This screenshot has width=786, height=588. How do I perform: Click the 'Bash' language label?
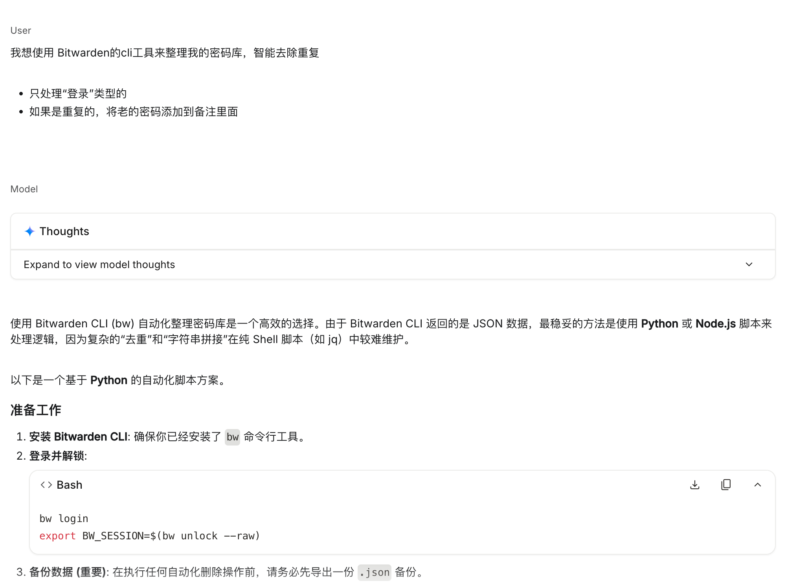(x=70, y=485)
